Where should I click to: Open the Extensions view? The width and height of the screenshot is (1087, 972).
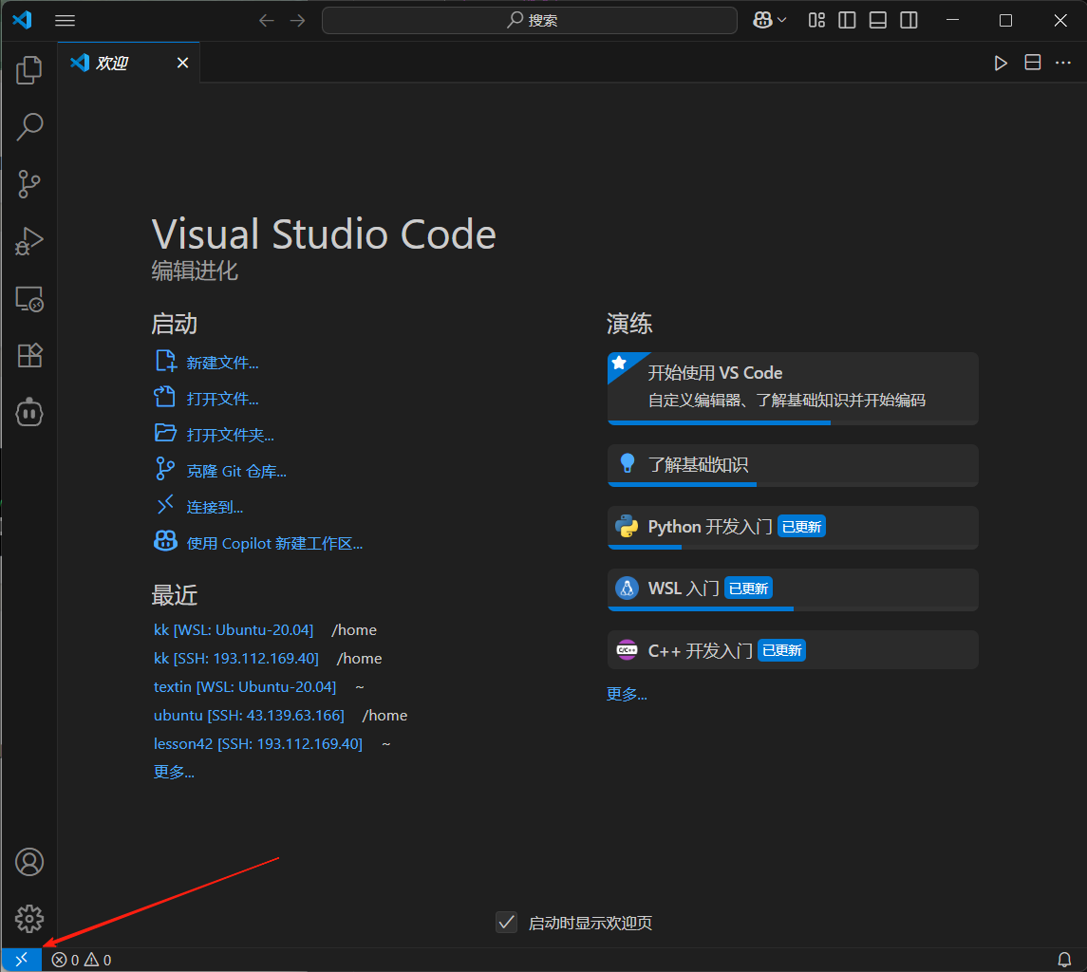tap(29, 356)
